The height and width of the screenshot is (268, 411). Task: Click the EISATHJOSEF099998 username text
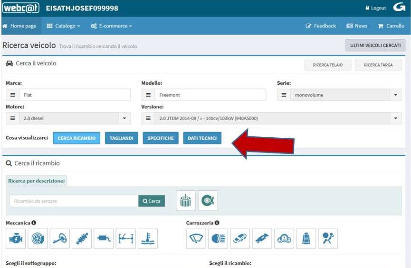coord(82,8)
